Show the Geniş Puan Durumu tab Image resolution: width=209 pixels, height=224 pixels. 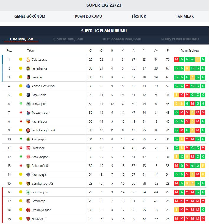point(179,39)
